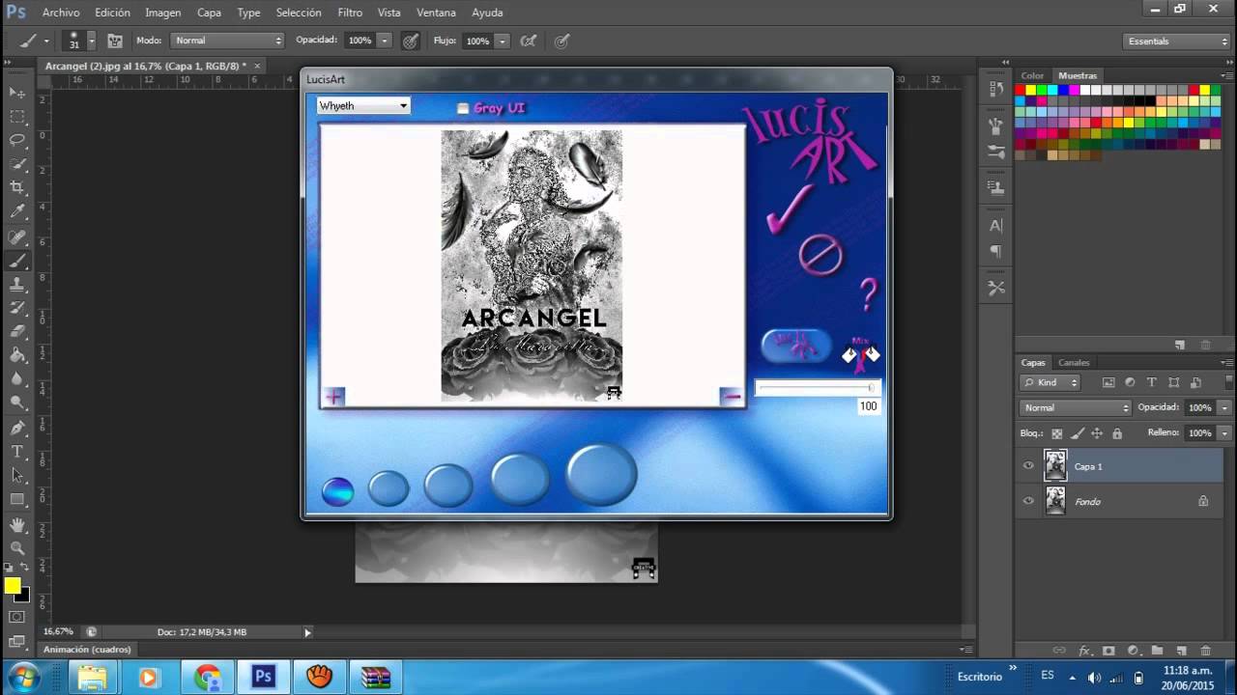
Task: Click the plus zoom icon in LucisArt preview
Action: tap(334, 396)
